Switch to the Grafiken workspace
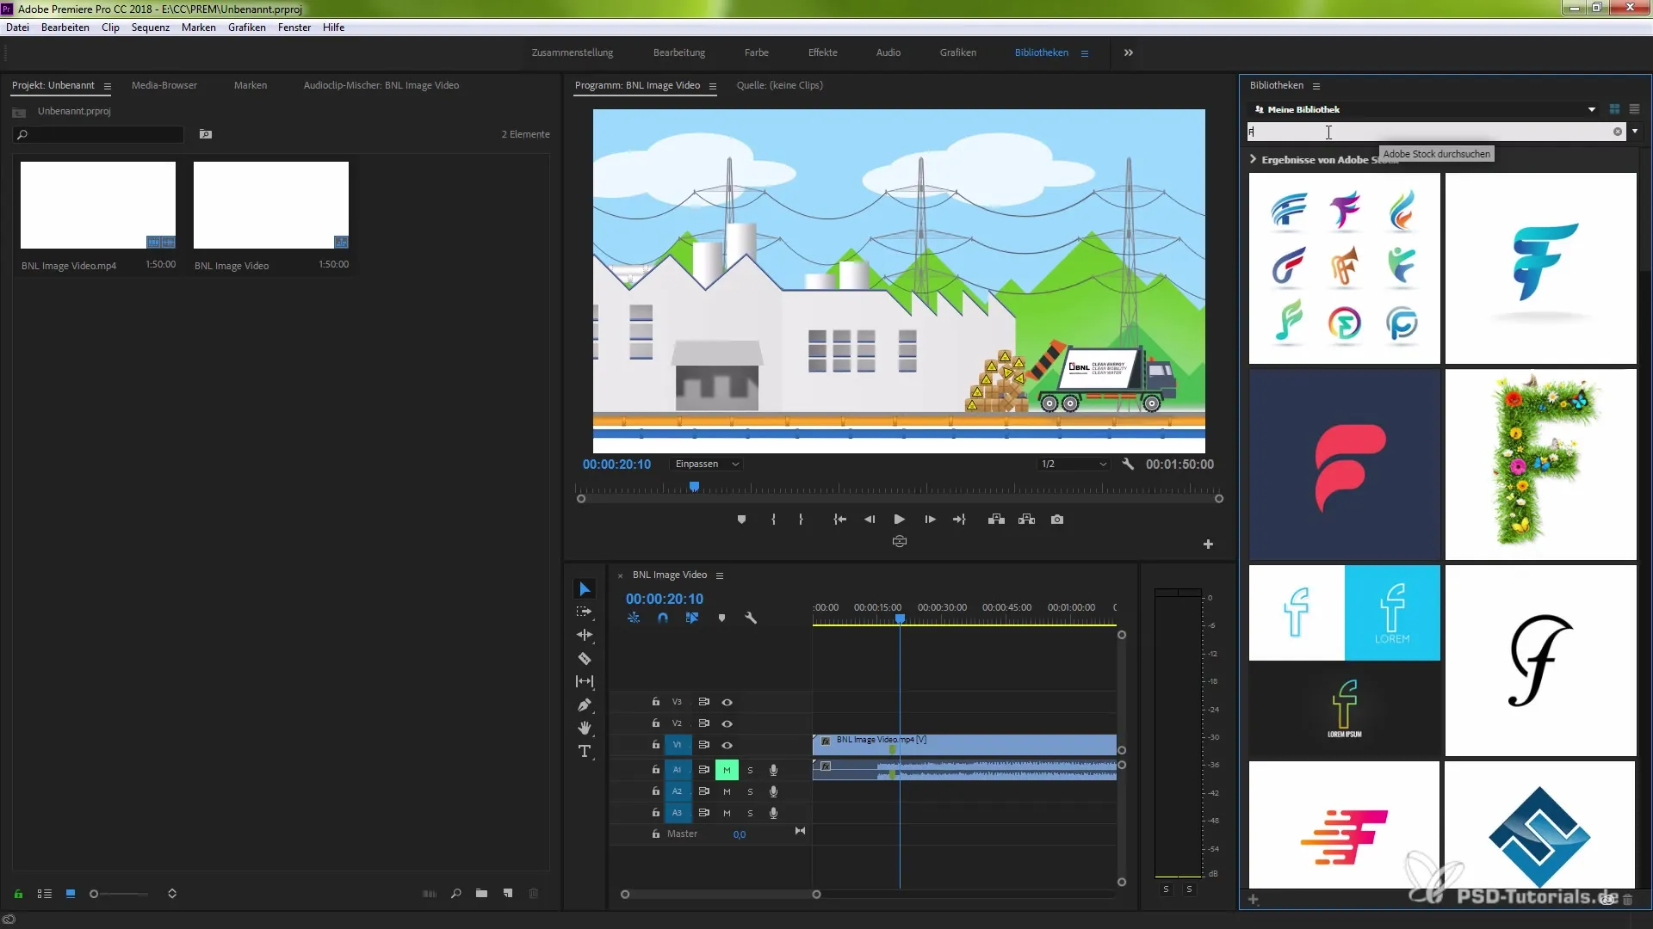The width and height of the screenshot is (1653, 929). point(957,52)
